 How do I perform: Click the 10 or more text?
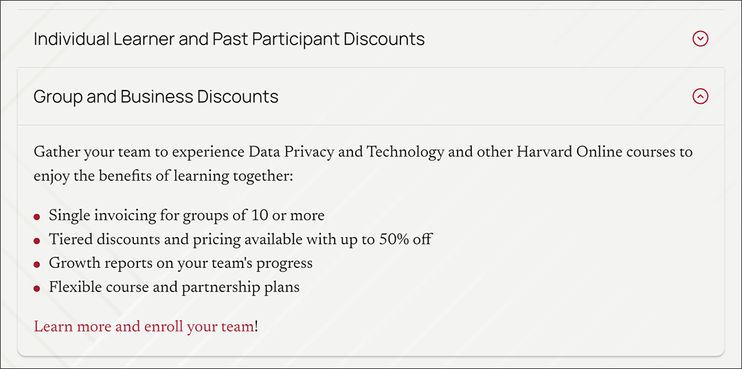tap(286, 216)
